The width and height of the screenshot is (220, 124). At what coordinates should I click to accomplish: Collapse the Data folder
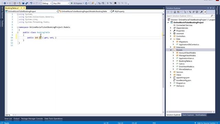(170, 39)
